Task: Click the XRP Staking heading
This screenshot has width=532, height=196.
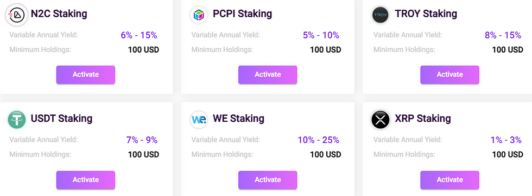Action: pyautogui.click(x=423, y=119)
